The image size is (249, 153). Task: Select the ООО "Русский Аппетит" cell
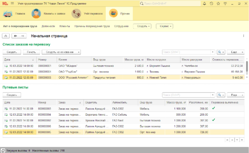click(74, 77)
